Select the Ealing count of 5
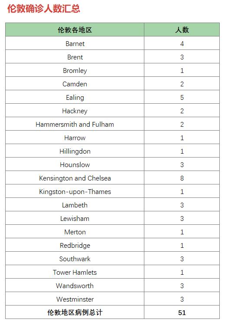The height and width of the screenshot is (322, 228). tap(182, 97)
